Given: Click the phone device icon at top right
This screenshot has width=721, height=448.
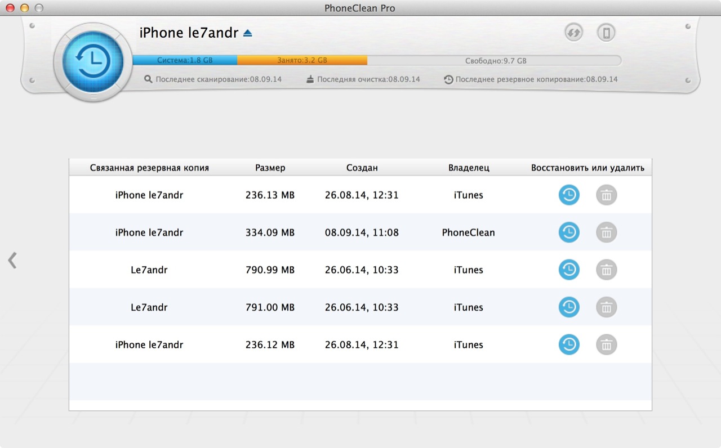Looking at the screenshot, I should click(606, 33).
